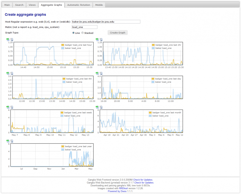
Task: Export the last 4hr load graph as CSV
Action: click(8, 73)
